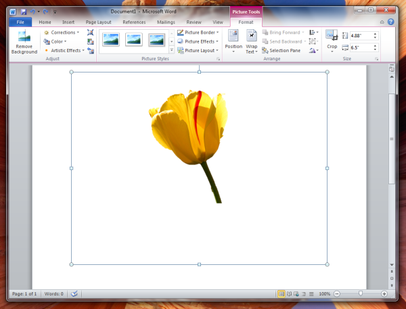Select the Picture Tools Format tab
This screenshot has height=309, width=406.
click(x=246, y=22)
